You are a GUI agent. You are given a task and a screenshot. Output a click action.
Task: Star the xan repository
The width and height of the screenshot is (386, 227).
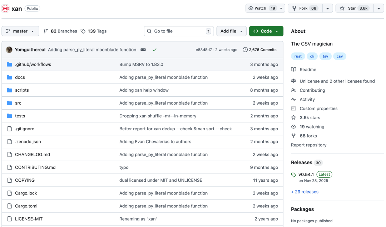coord(354,8)
